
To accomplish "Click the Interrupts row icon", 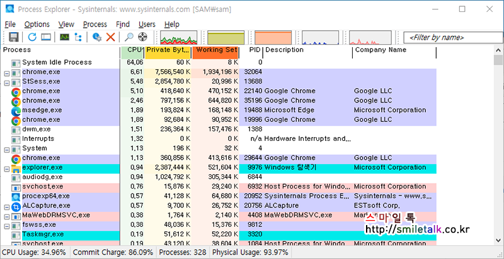I will coord(16,140).
